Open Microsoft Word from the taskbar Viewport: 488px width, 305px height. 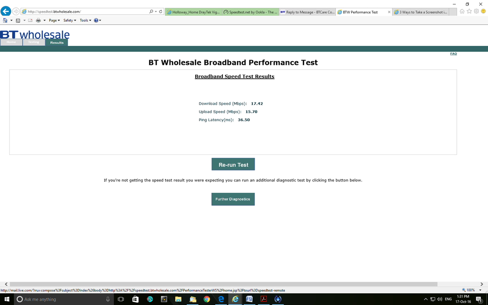tap(249, 299)
